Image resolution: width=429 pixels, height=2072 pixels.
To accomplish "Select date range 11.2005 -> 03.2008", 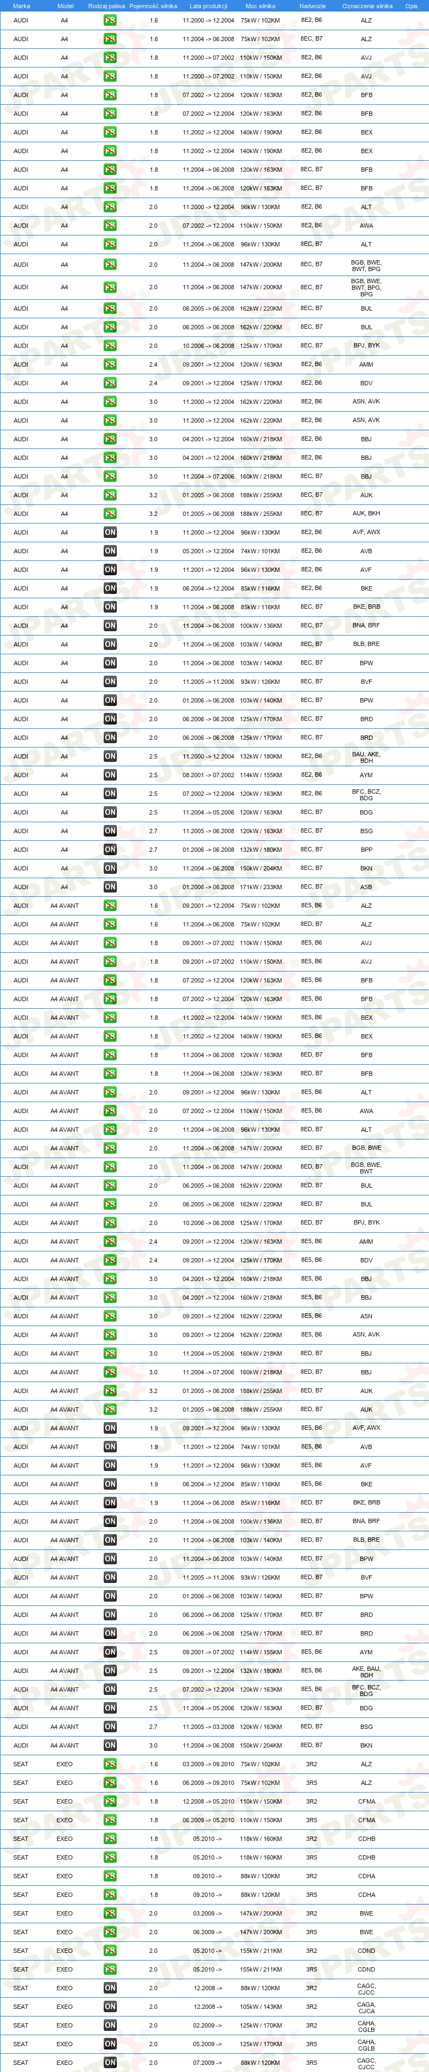I will point(208,1727).
